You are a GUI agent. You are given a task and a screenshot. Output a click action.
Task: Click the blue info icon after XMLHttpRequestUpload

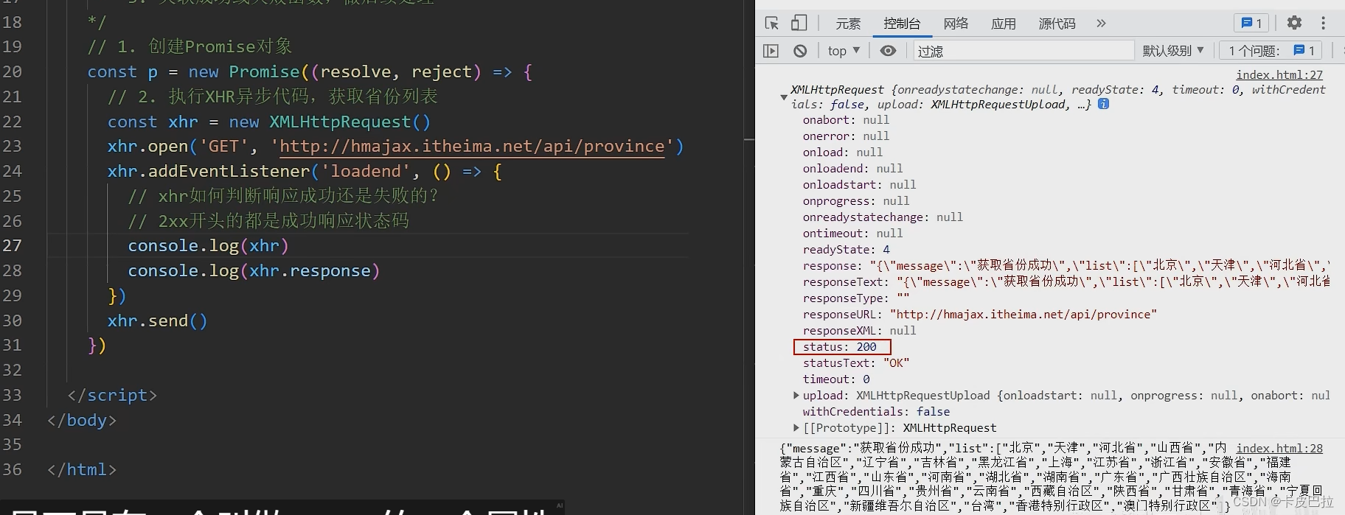coord(1103,104)
